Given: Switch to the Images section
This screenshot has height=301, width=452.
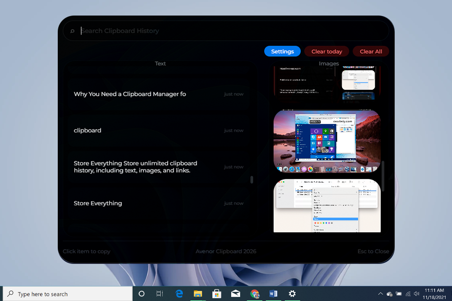Looking at the screenshot, I should click(x=329, y=63).
